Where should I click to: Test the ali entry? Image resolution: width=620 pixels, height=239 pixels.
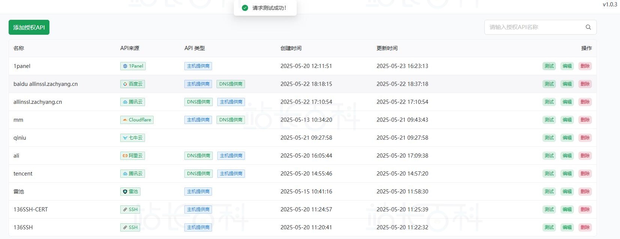tap(549, 156)
